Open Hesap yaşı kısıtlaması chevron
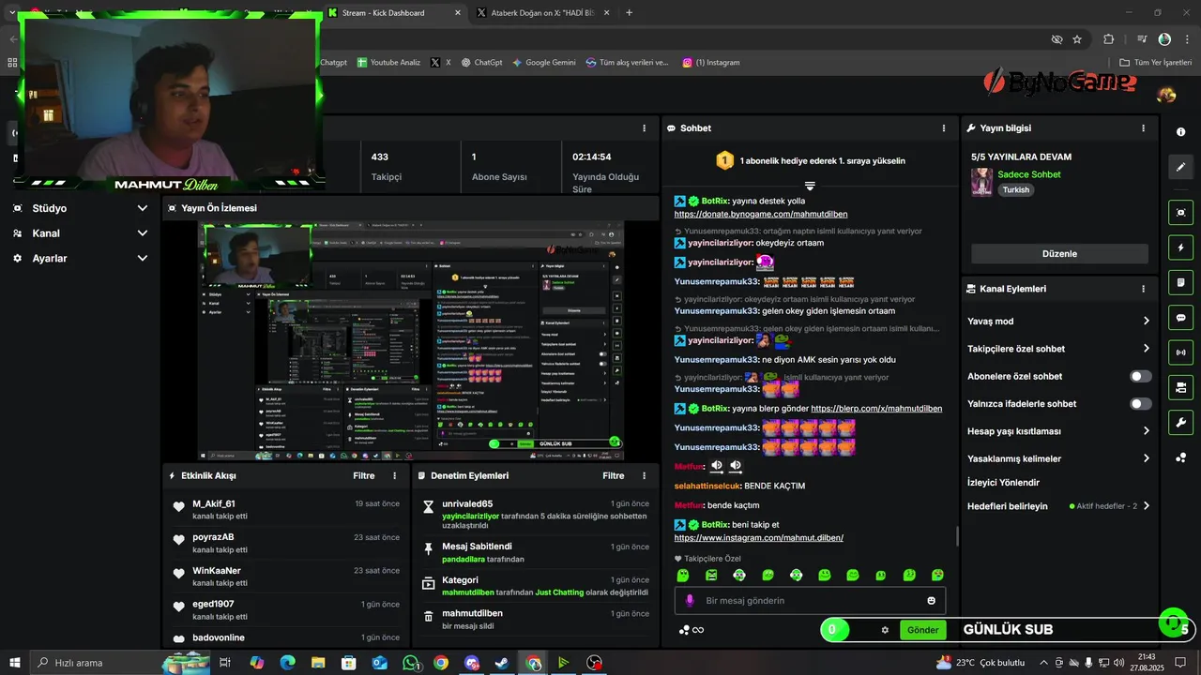 click(x=1146, y=431)
